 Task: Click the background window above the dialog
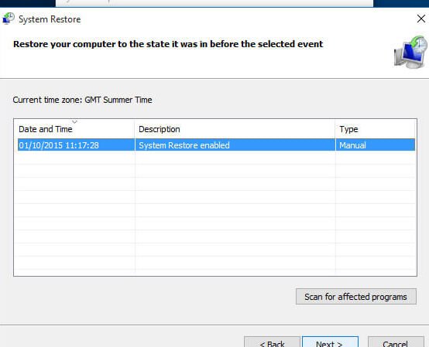point(214,3)
